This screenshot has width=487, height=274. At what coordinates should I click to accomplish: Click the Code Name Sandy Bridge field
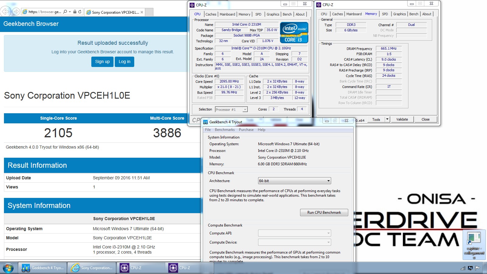(231, 30)
